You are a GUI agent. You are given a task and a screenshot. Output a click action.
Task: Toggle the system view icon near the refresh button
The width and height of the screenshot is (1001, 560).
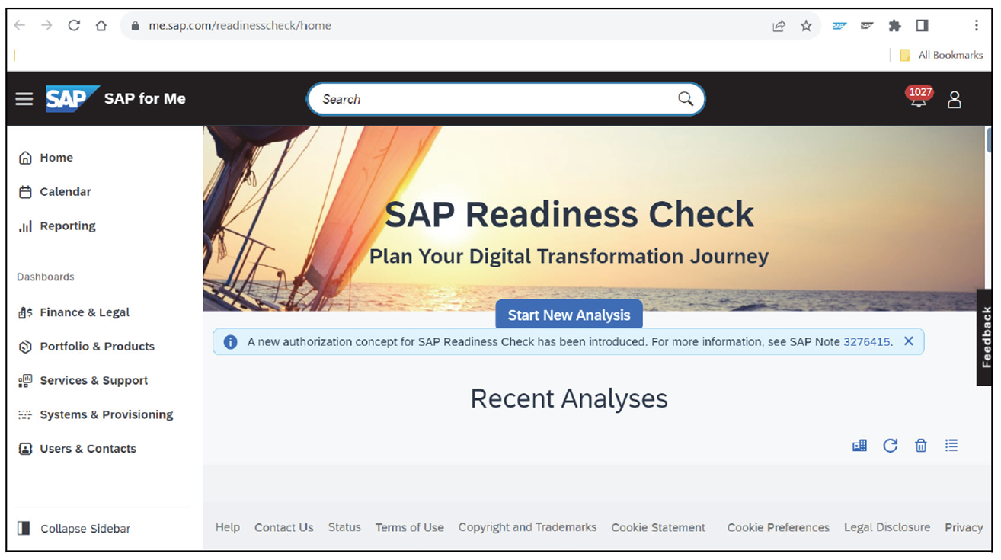point(859,445)
